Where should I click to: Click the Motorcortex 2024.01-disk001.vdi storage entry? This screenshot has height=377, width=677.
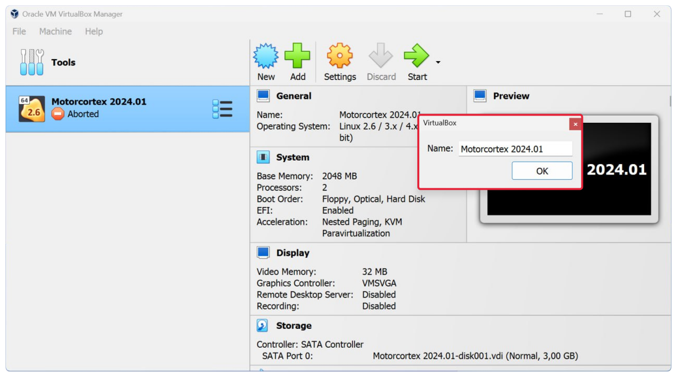(x=475, y=357)
